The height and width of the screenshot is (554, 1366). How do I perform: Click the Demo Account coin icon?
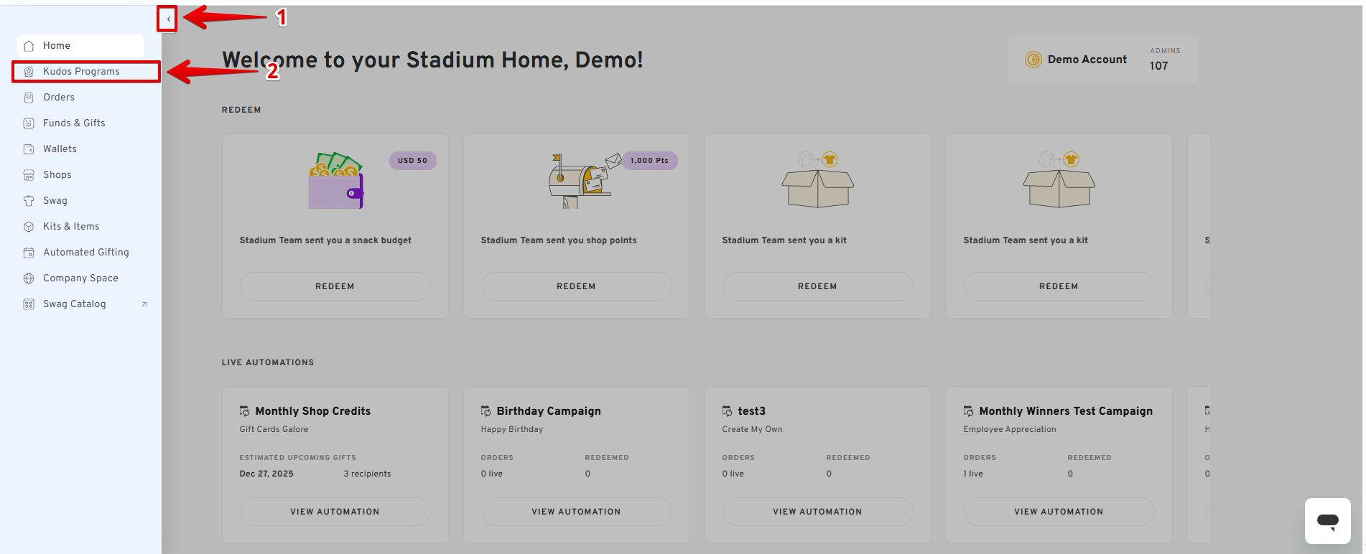1034,60
